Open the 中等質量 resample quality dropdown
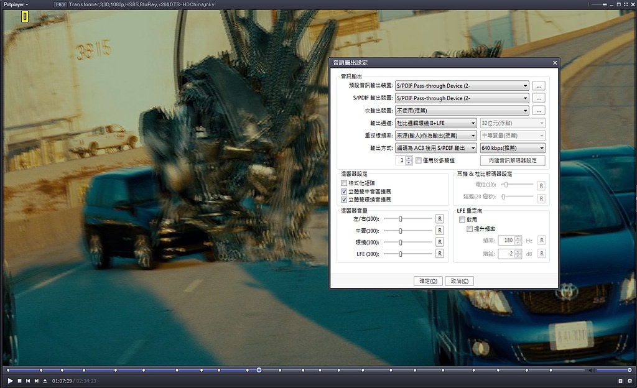Viewport: 637px width, 388px height. (513, 136)
